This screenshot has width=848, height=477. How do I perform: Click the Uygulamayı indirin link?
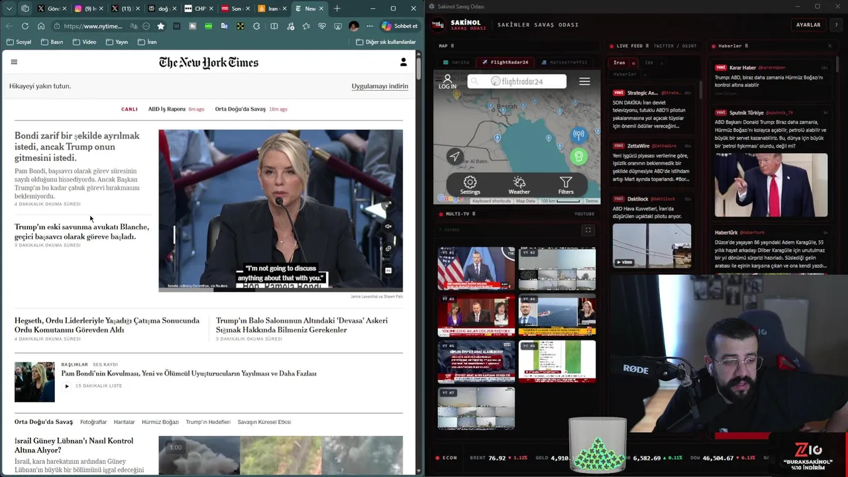click(x=380, y=86)
